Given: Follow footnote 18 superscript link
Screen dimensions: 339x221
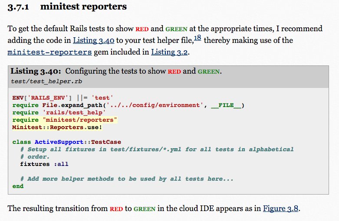Looking at the screenshot, I should point(197,38).
